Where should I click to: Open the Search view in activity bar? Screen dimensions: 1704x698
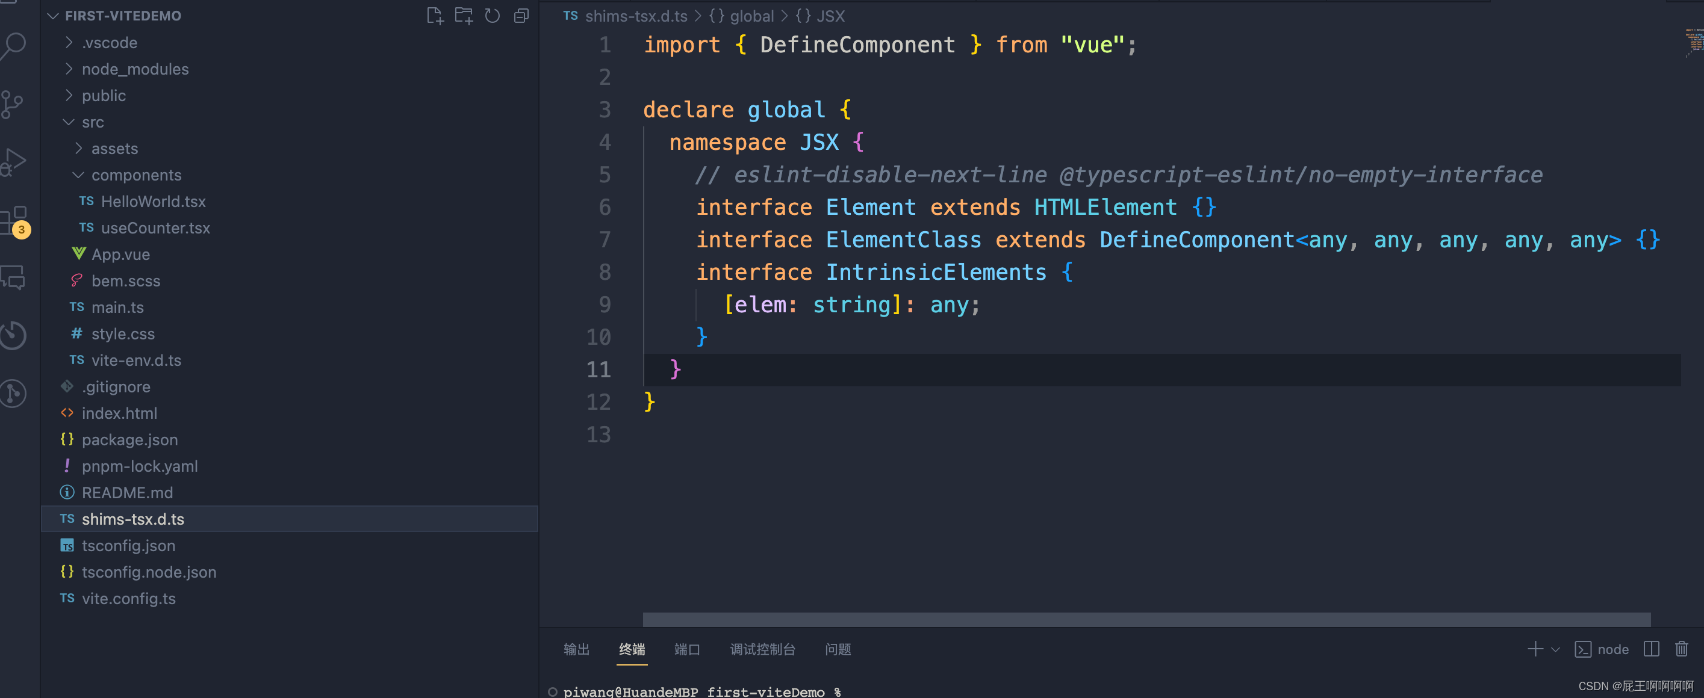[14, 46]
